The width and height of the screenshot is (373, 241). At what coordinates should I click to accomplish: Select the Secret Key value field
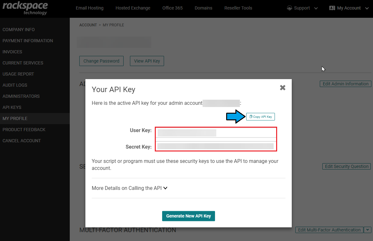(216, 146)
